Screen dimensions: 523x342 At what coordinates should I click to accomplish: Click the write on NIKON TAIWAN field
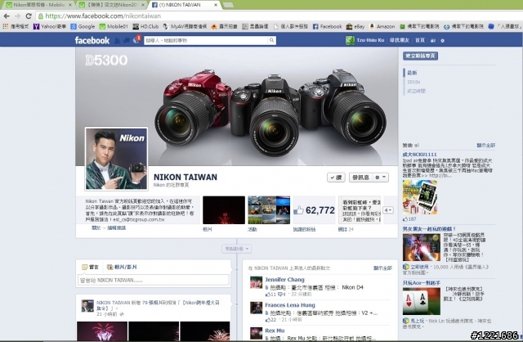pyautogui.click(x=154, y=280)
